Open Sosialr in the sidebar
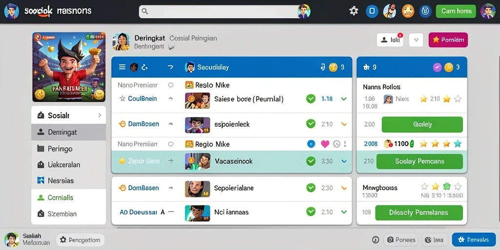The image size is (500, 250). point(68,115)
